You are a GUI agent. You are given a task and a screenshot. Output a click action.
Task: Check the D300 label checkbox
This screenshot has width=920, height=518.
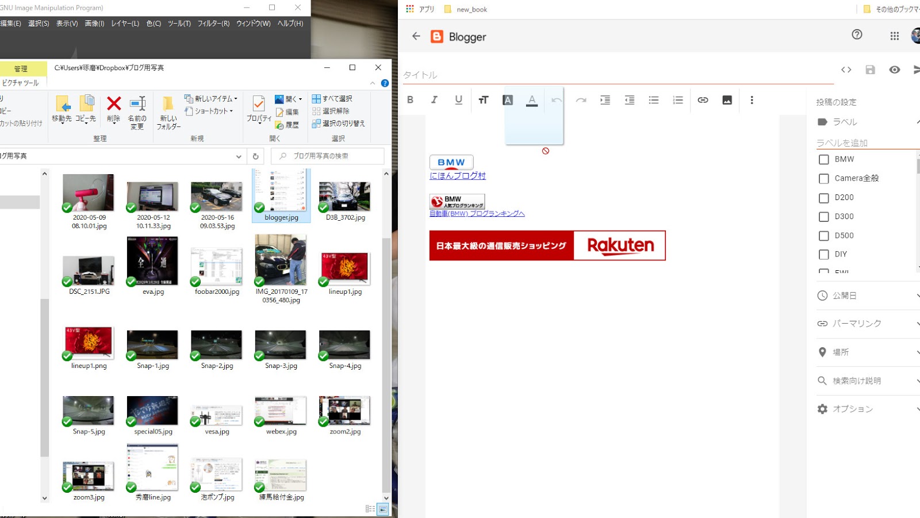coord(823,217)
